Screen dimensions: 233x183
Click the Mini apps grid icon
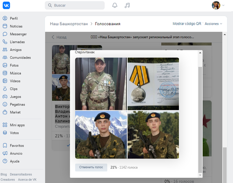click(5, 125)
